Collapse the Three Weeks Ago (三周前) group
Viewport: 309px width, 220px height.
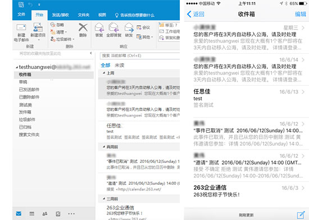click(x=104, y=199)
